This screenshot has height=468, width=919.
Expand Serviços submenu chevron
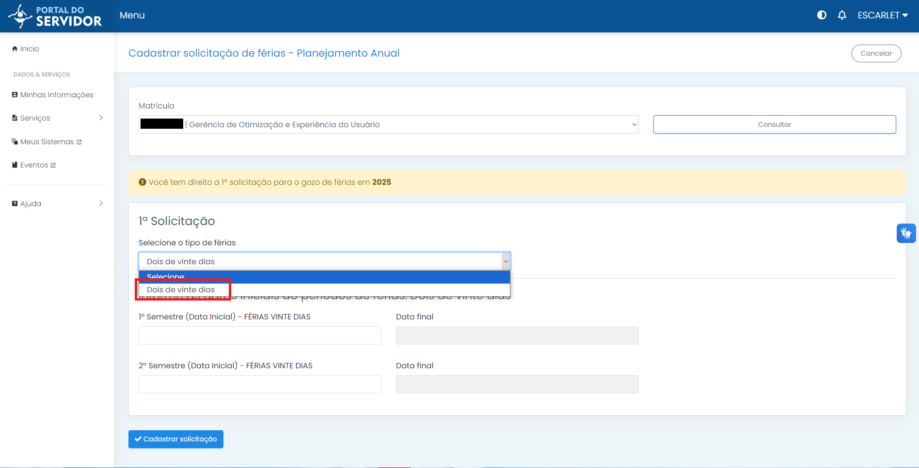[101, 118]
